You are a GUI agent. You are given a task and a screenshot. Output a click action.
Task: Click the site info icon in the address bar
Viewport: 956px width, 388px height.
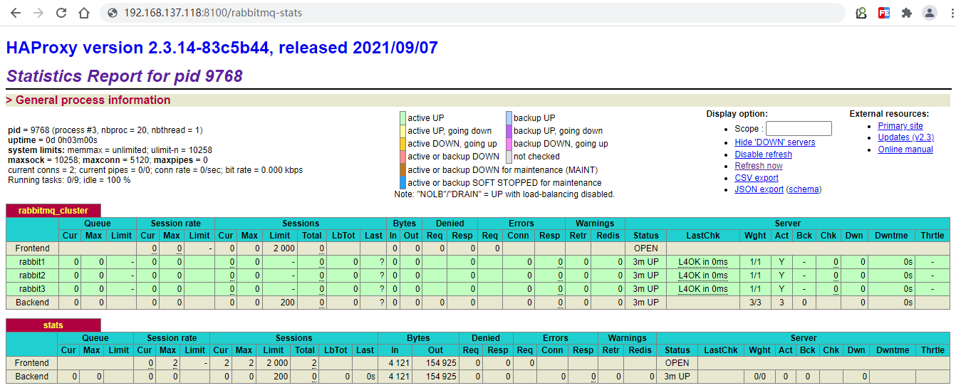coord(113,13)
